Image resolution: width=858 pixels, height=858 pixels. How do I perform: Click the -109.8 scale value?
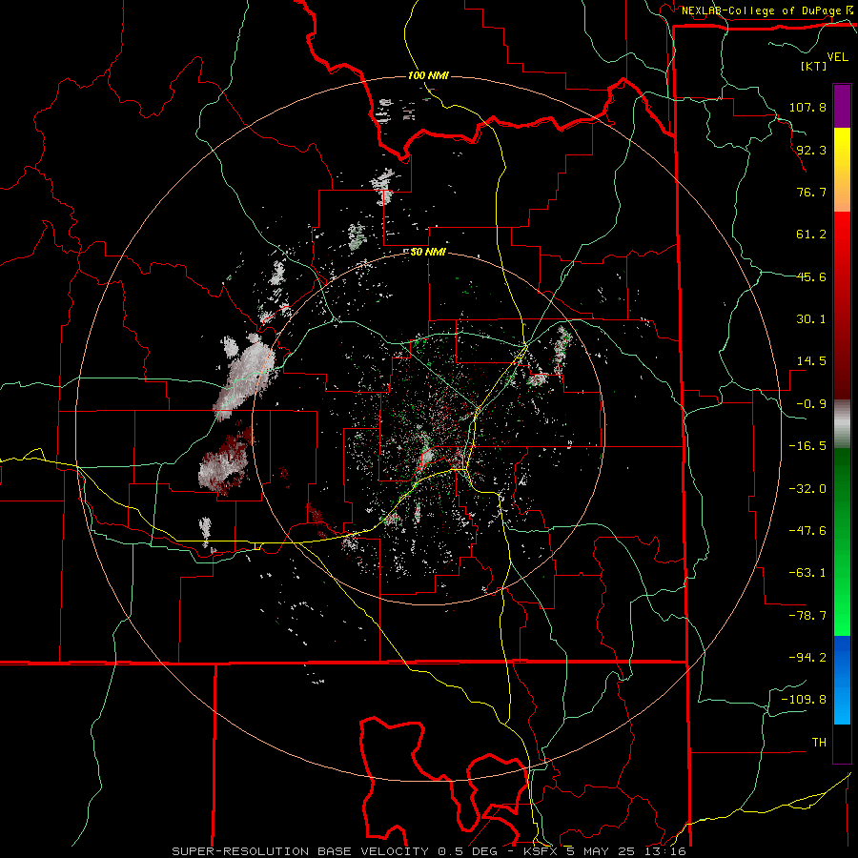point(804,700)
